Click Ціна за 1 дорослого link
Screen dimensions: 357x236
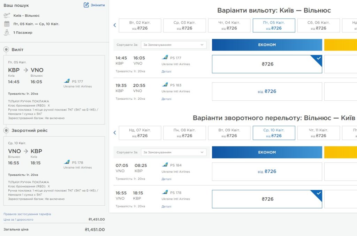click(x=18, y=220)
